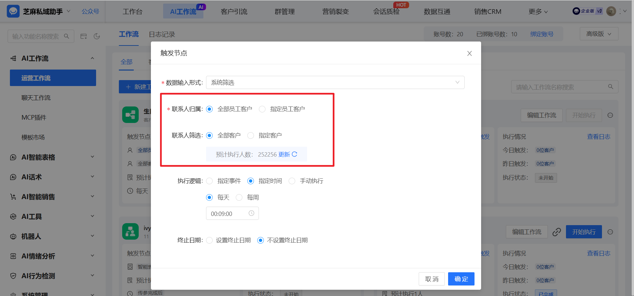This screenshot has height=296, width=634.
Task: Select 指定员工客户 radio button
Action: pos(262,109)
